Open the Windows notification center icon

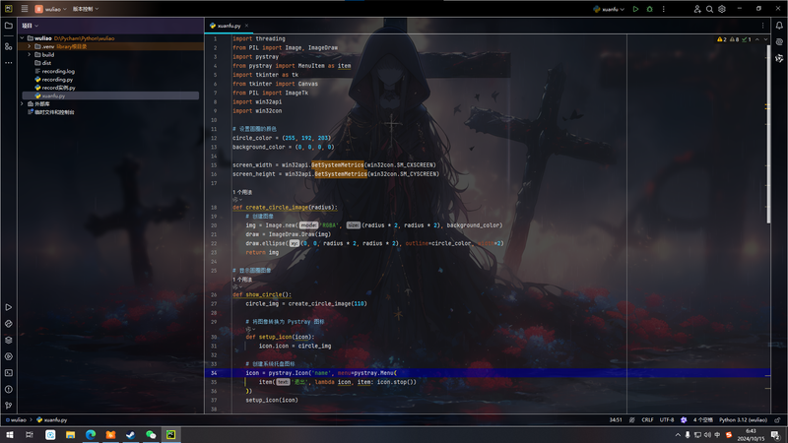pos(775,434)
